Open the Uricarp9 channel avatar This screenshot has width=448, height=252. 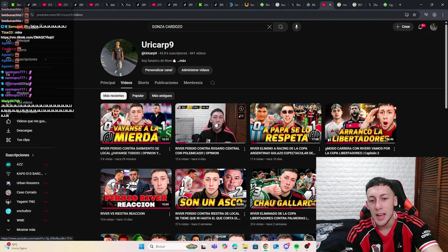[119, 57]
